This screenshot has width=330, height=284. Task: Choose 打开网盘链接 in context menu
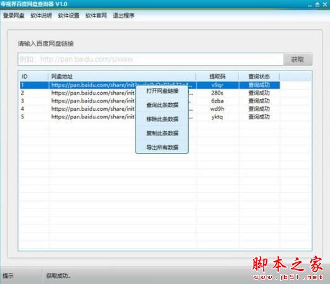(162, 91)
